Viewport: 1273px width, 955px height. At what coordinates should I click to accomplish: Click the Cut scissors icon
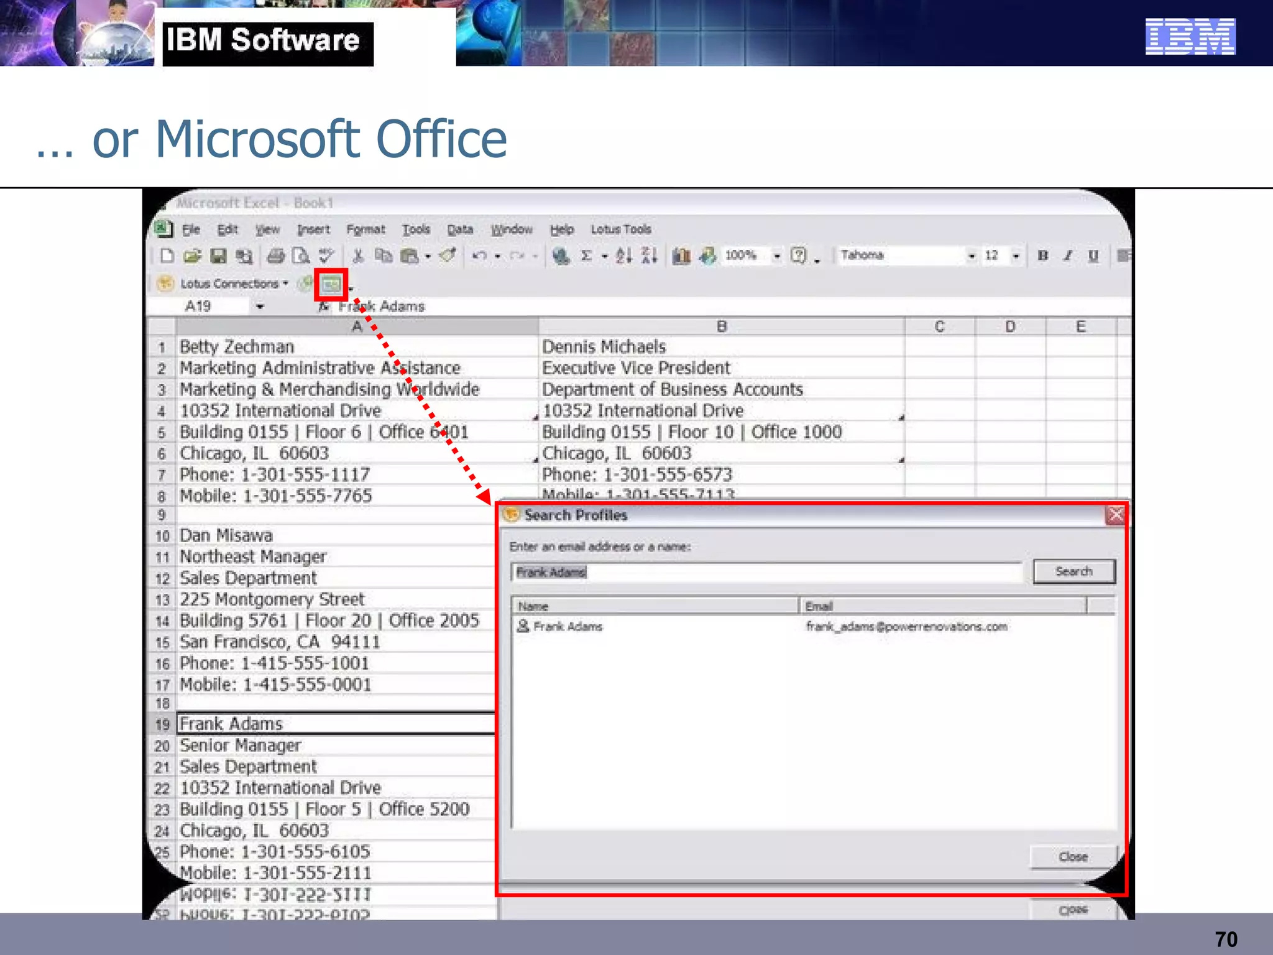pyautogui.click(x=358, y=256)
